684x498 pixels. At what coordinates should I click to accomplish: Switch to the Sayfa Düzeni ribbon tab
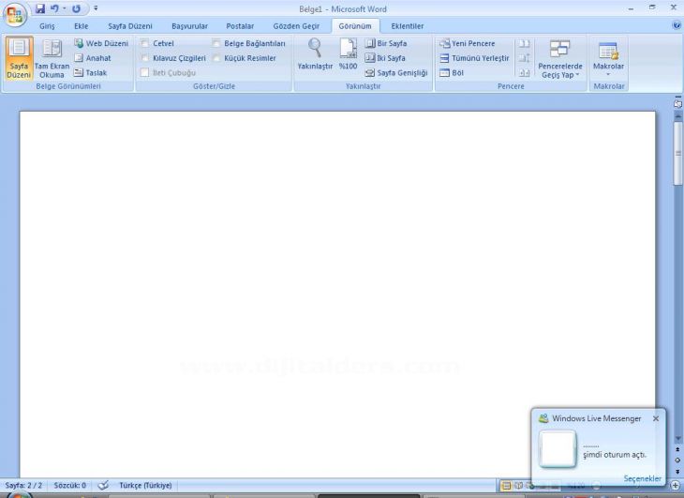coord(130,26)
